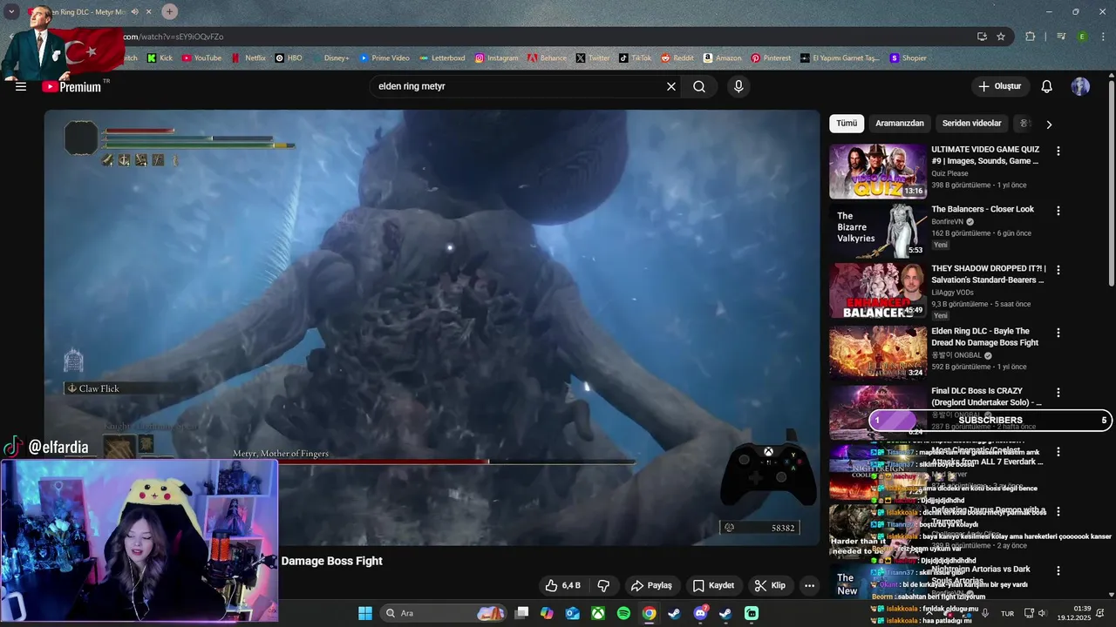Screen dimensions: 1116x627
Task: Open options for The Balancers - Closer Look
Action: coord(1058,211)
